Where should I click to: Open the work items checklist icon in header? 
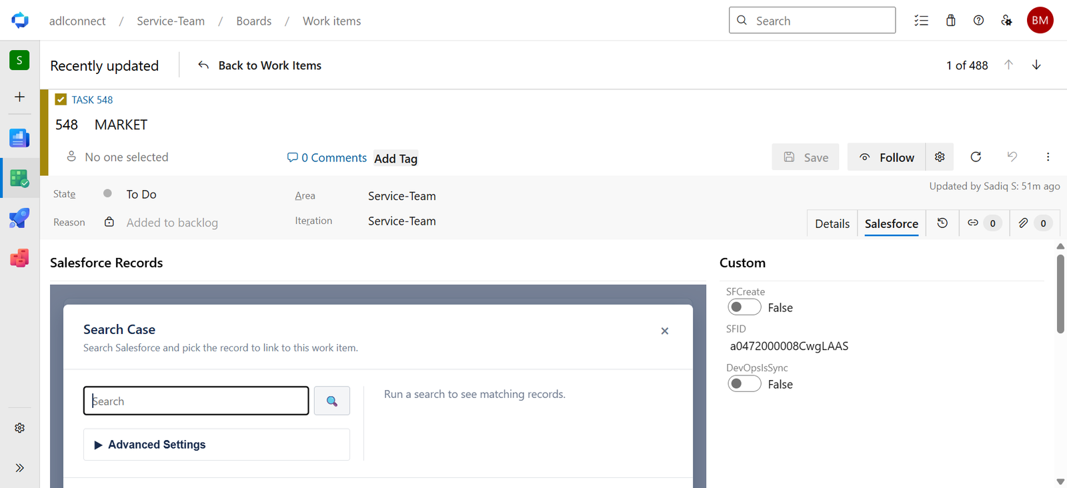921,21
